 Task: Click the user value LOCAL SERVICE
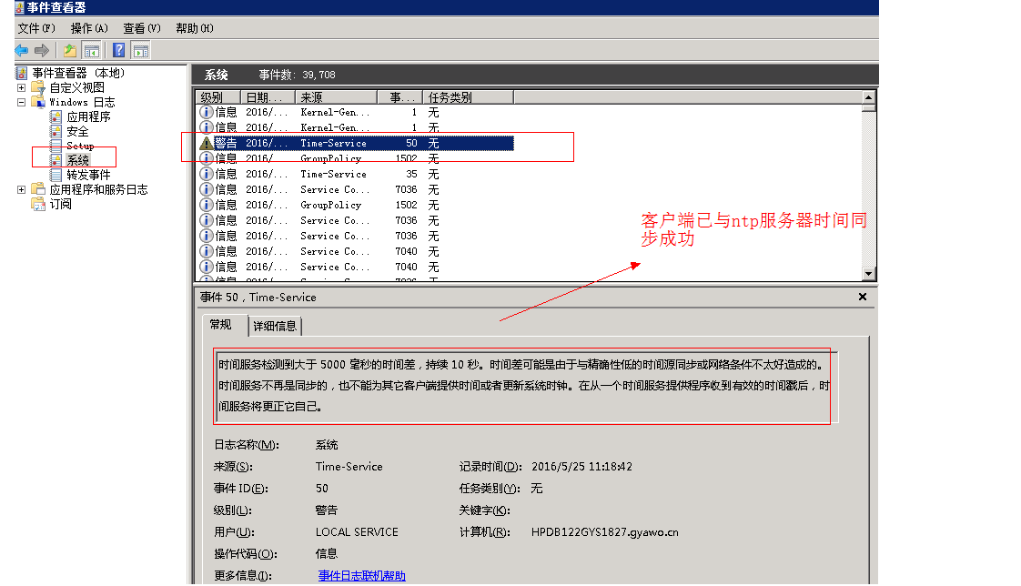357,532
